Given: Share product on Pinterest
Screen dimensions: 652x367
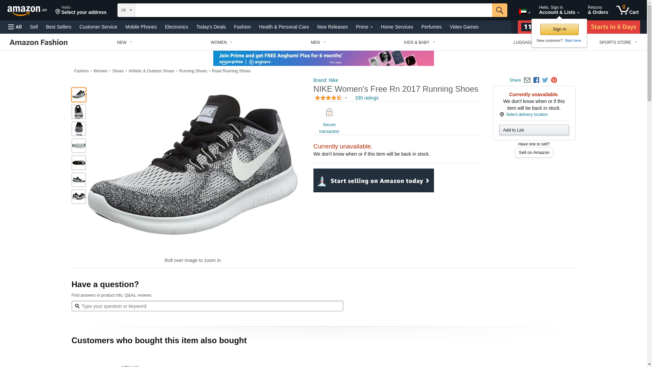Looking at the screenshot, I should point(554,80).
